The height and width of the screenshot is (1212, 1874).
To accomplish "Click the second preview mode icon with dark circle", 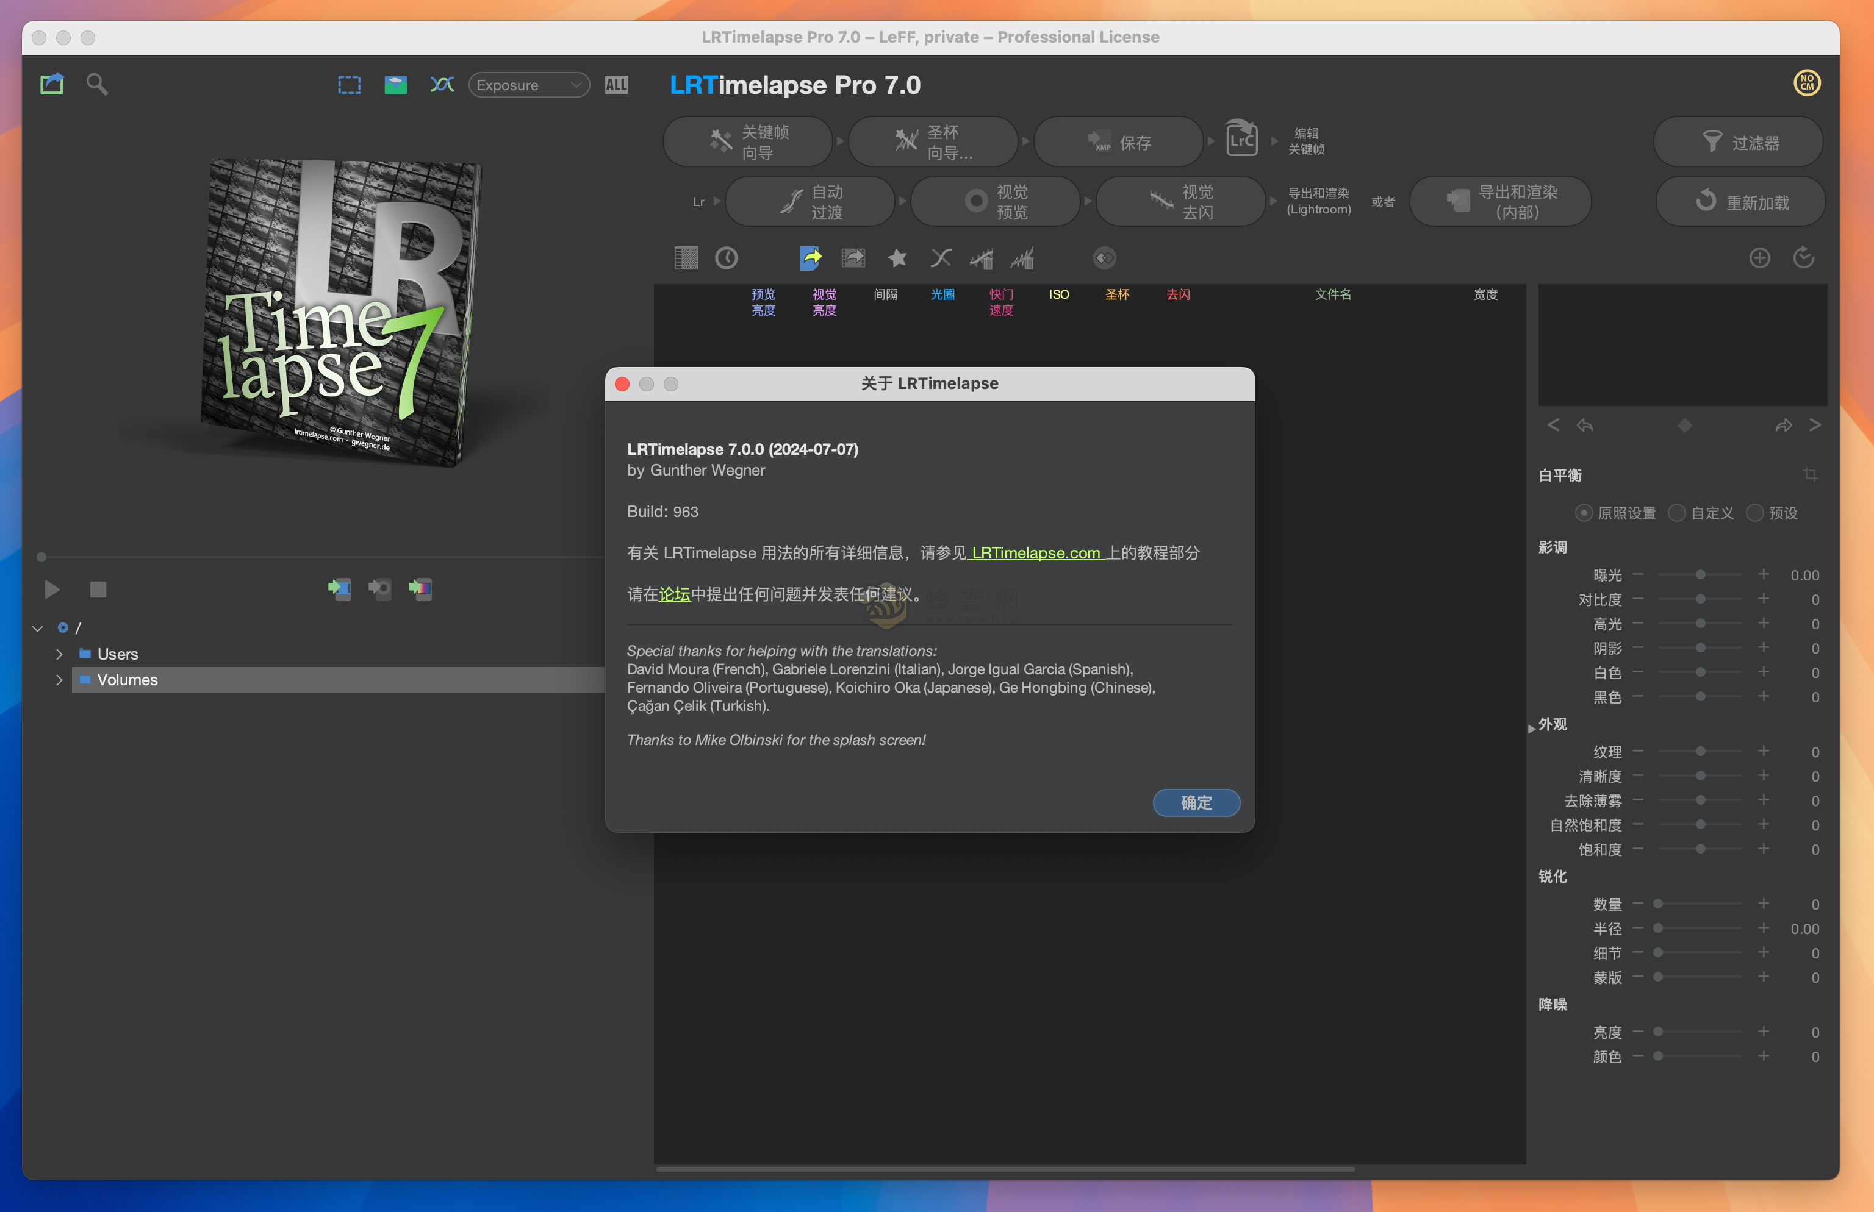I will coord(379,589).
